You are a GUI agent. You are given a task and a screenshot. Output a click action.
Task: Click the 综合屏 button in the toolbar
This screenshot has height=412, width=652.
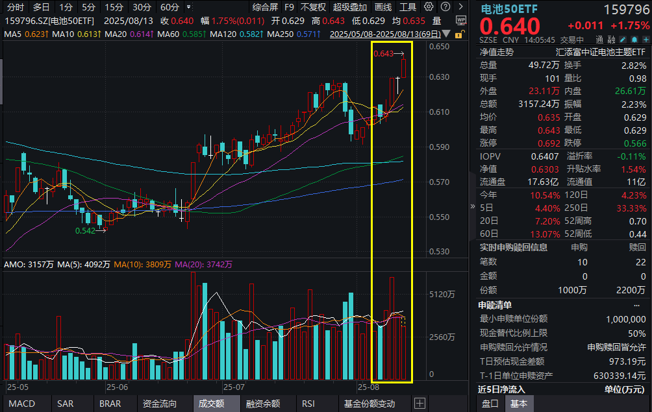click(x=266, y=6)
